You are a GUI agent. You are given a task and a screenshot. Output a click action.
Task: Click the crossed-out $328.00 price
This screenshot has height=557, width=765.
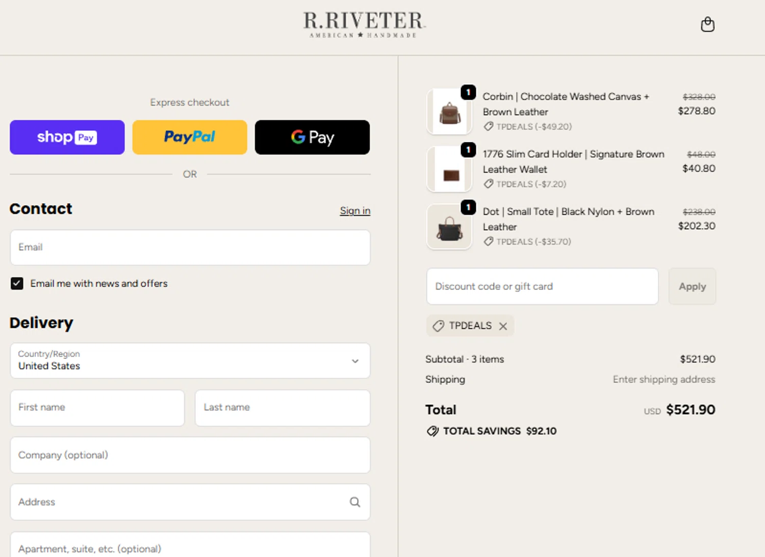[x=699, y=96]
